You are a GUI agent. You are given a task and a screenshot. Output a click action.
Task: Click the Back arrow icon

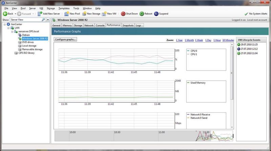[x=5, y=14]
